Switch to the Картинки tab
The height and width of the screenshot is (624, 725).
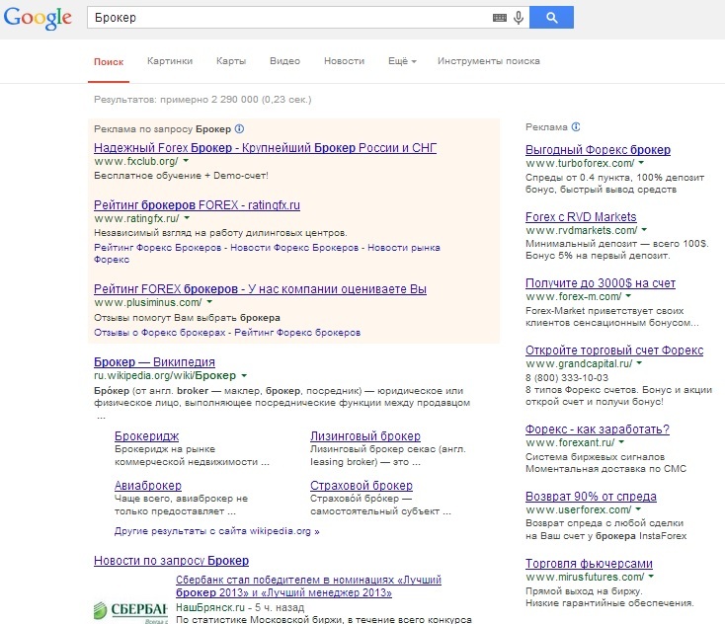click(x=170, y=61)
